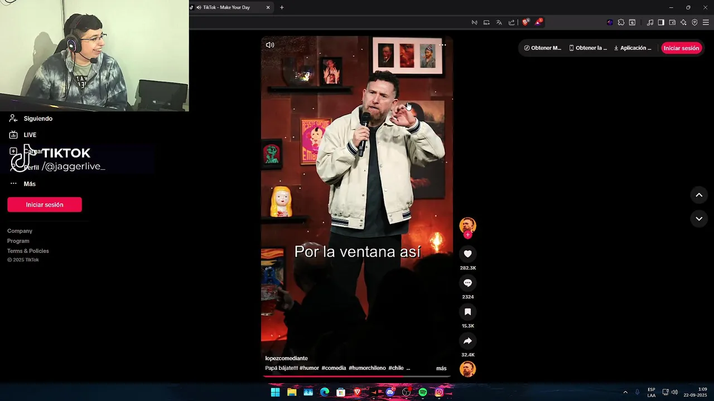The height and width of the screenshot is (401, 714).
Task: Toggle the browser sidebar panel icon
Action: coord(661,22)
